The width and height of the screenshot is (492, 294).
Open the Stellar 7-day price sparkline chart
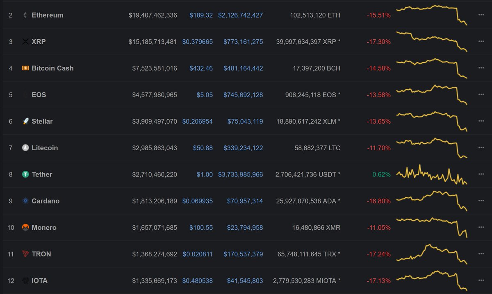pyautogui.click(x=432, y=121)
